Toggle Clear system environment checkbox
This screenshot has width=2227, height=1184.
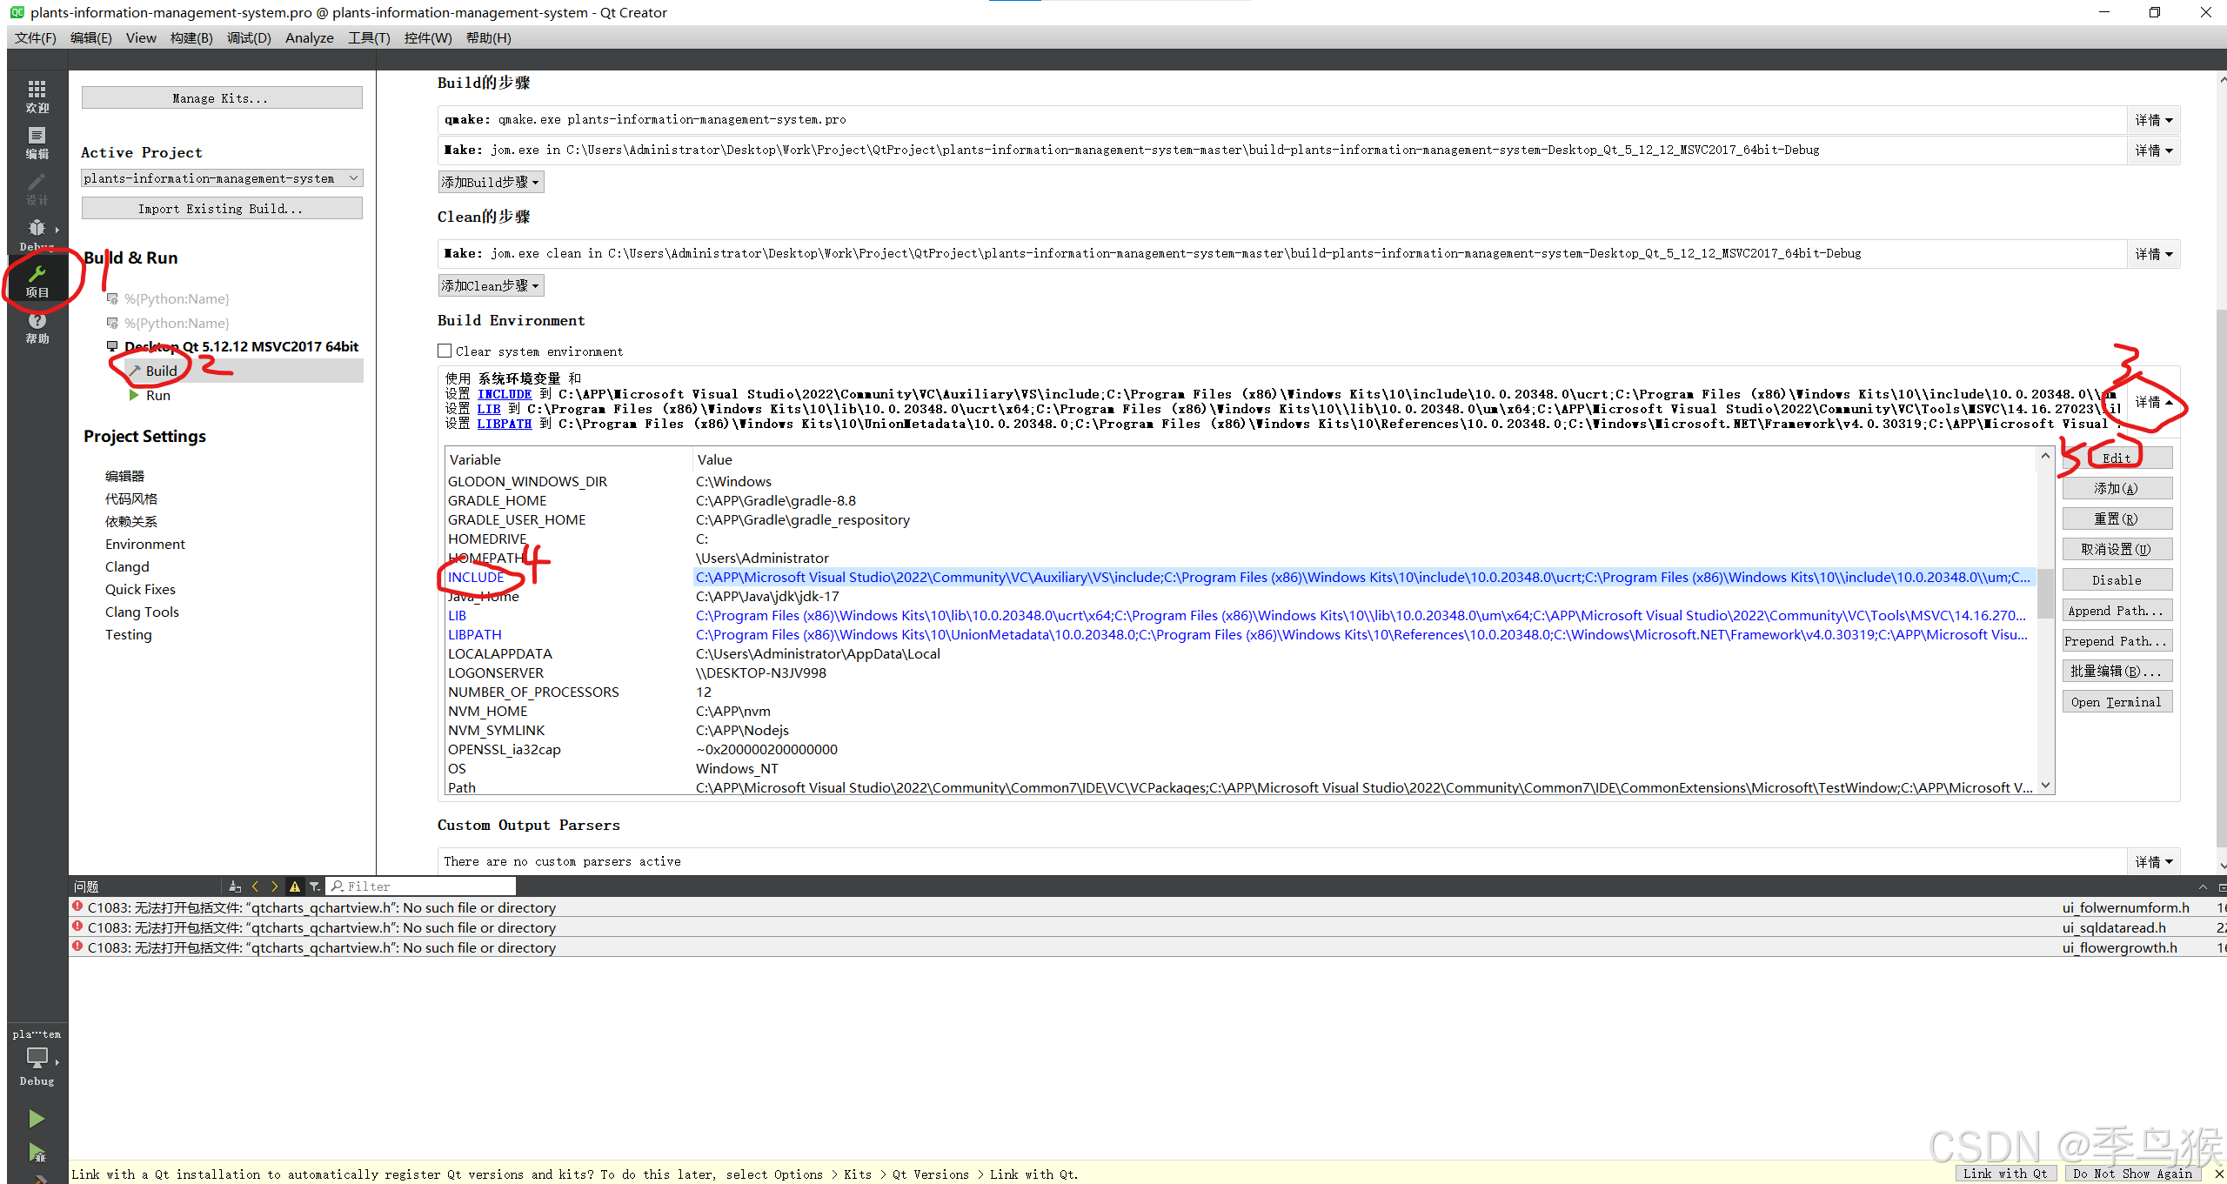(445, 351)
